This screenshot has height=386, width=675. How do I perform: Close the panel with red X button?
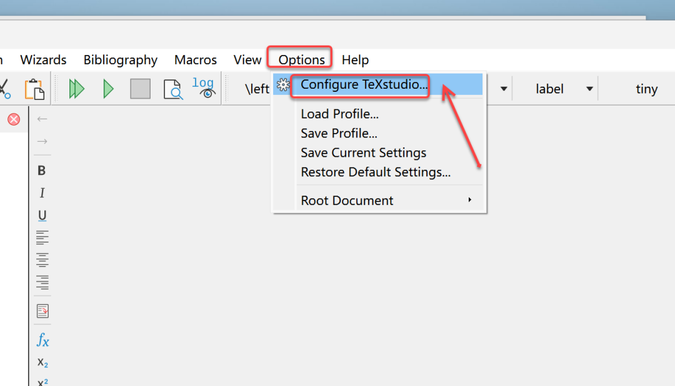14,119
